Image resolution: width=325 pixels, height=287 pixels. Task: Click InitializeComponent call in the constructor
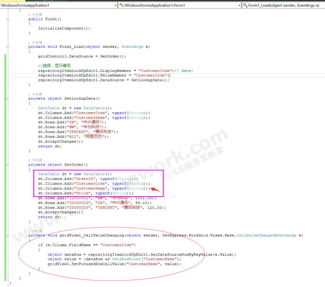coord(62,28)
